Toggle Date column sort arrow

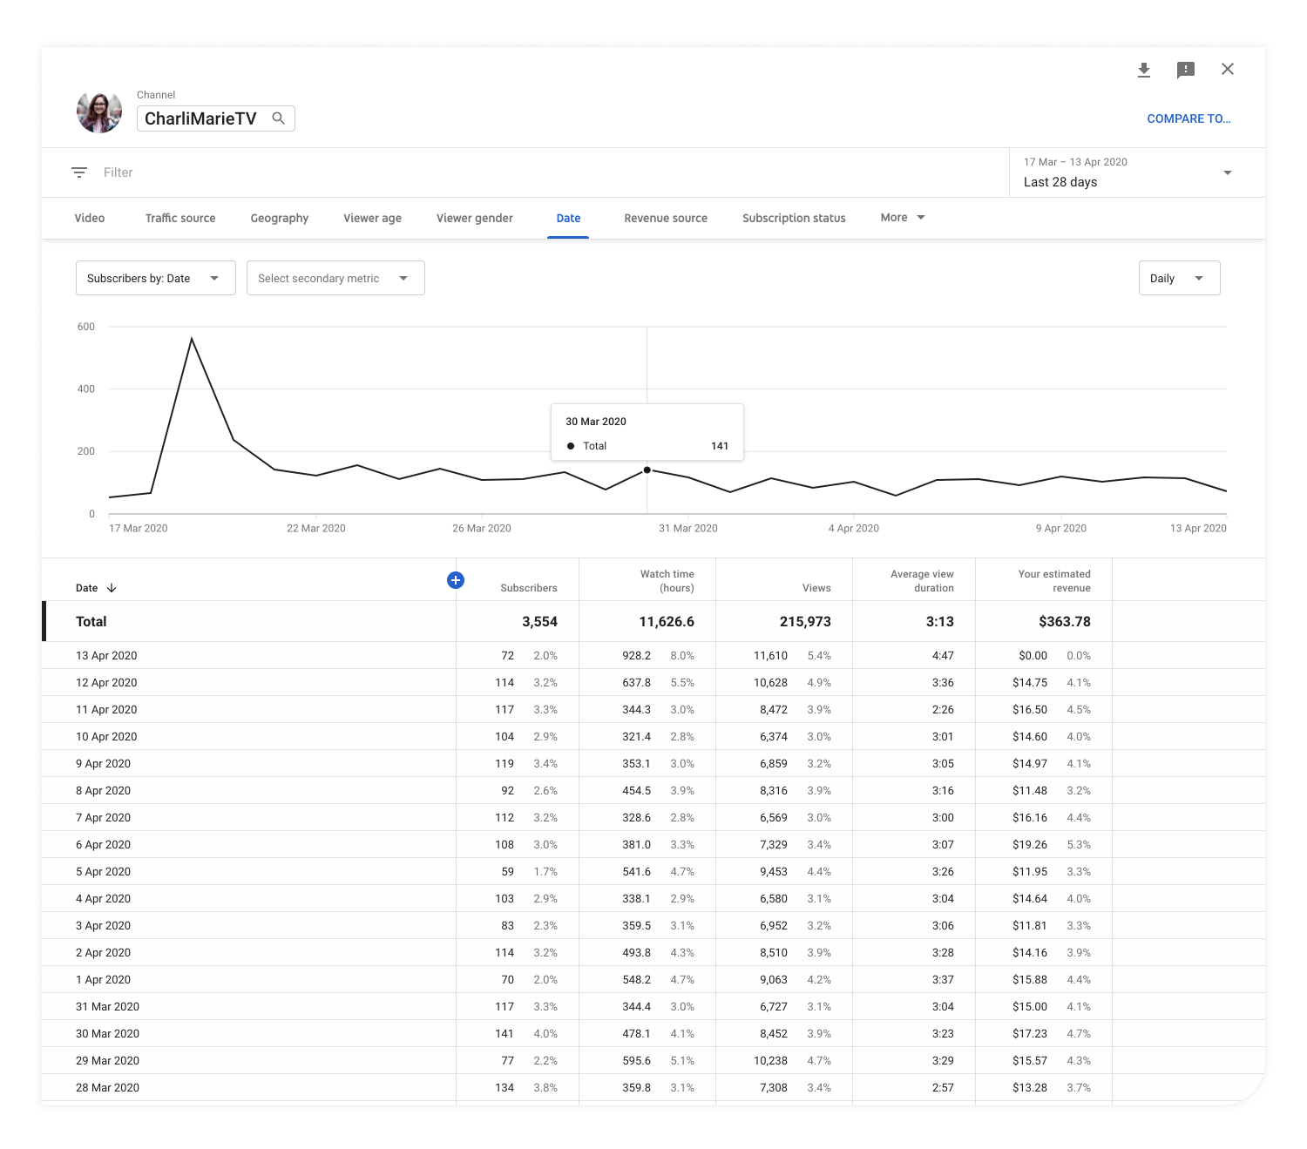coord(112,588)
